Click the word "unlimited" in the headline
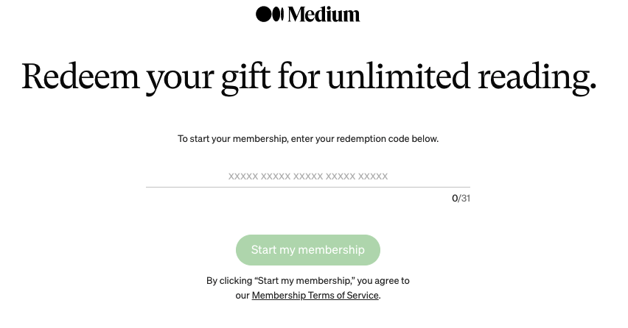Image resolution: width=628 pixels, height=328 pixels. [x=398, y=76]
